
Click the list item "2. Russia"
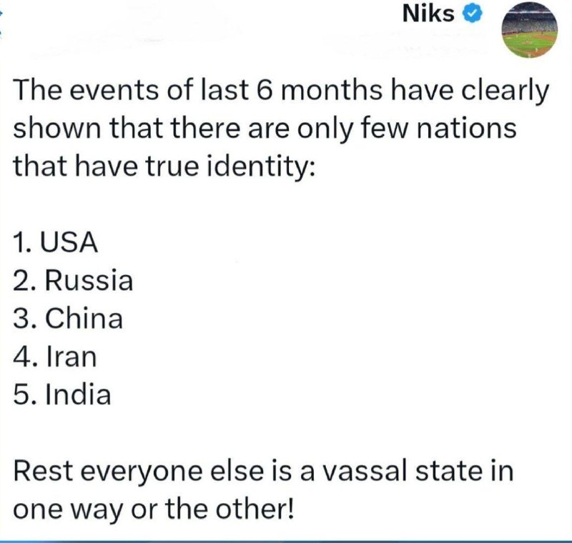click(73, 281)
